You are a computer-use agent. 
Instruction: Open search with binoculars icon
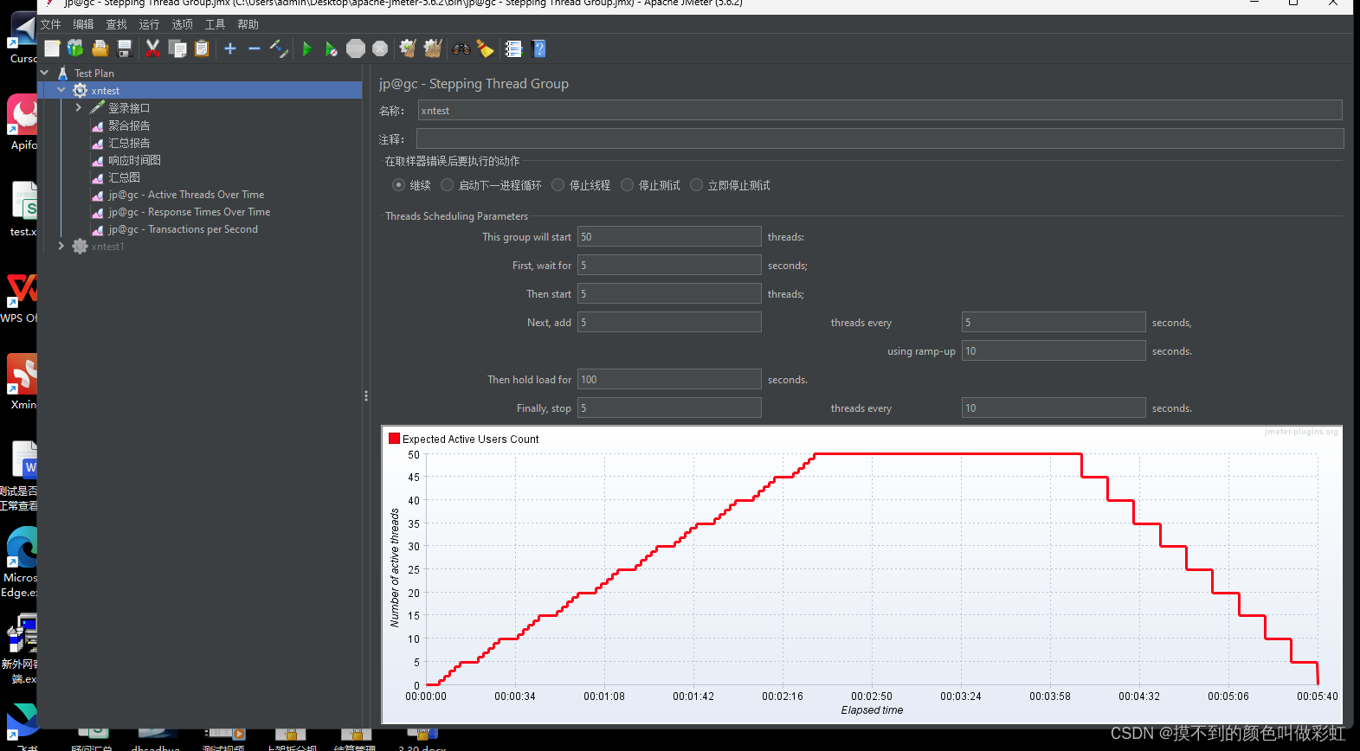tap(461, 48)
